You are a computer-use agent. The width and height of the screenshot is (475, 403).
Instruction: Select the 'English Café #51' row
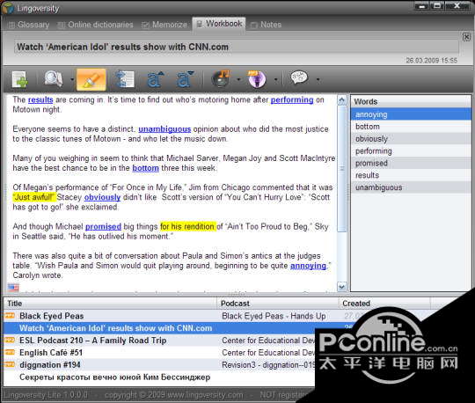click(x=159, y=352)
